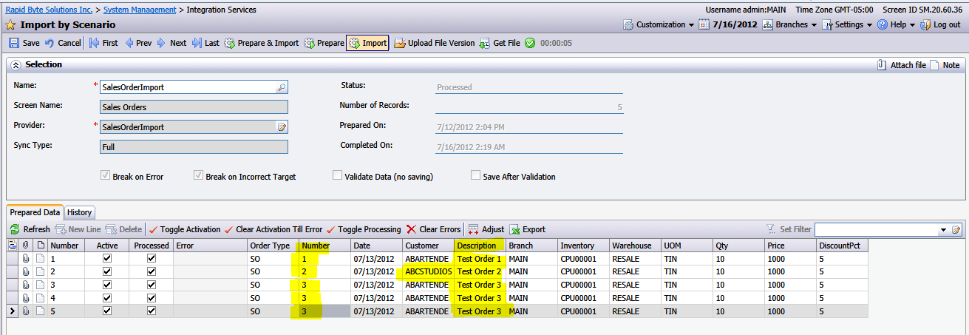The image size is (969, 335).
Task: Collapse the Selection panel
Action: [15, 64]
